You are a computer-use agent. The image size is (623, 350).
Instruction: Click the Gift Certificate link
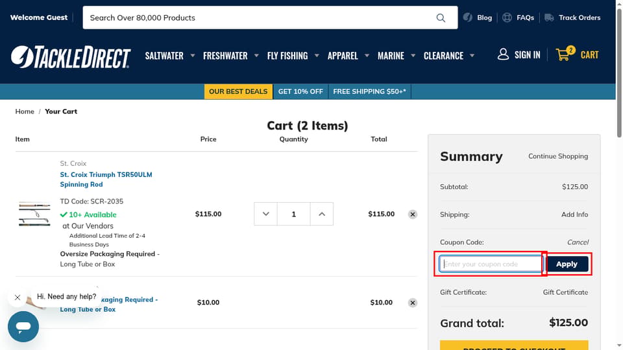[x=565, y=292]
